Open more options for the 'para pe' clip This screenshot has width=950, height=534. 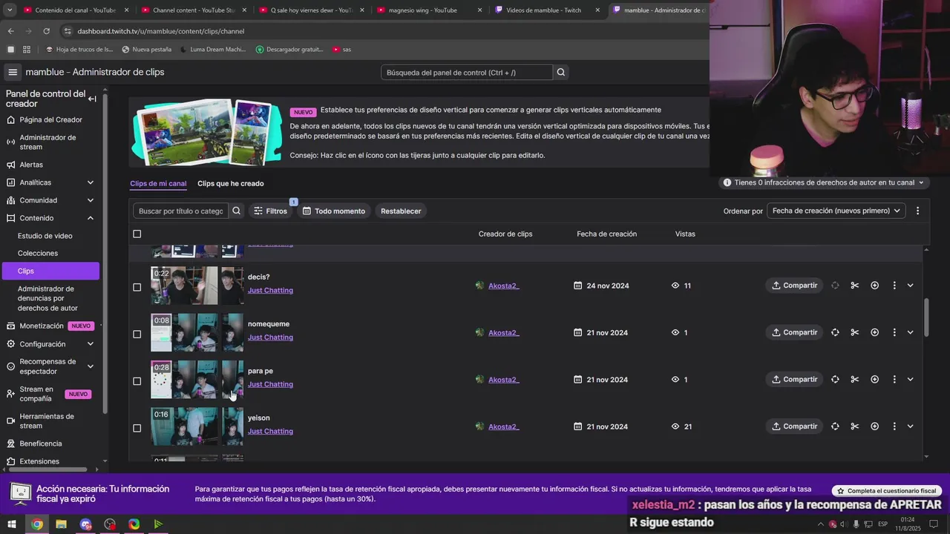click(894, 380)
